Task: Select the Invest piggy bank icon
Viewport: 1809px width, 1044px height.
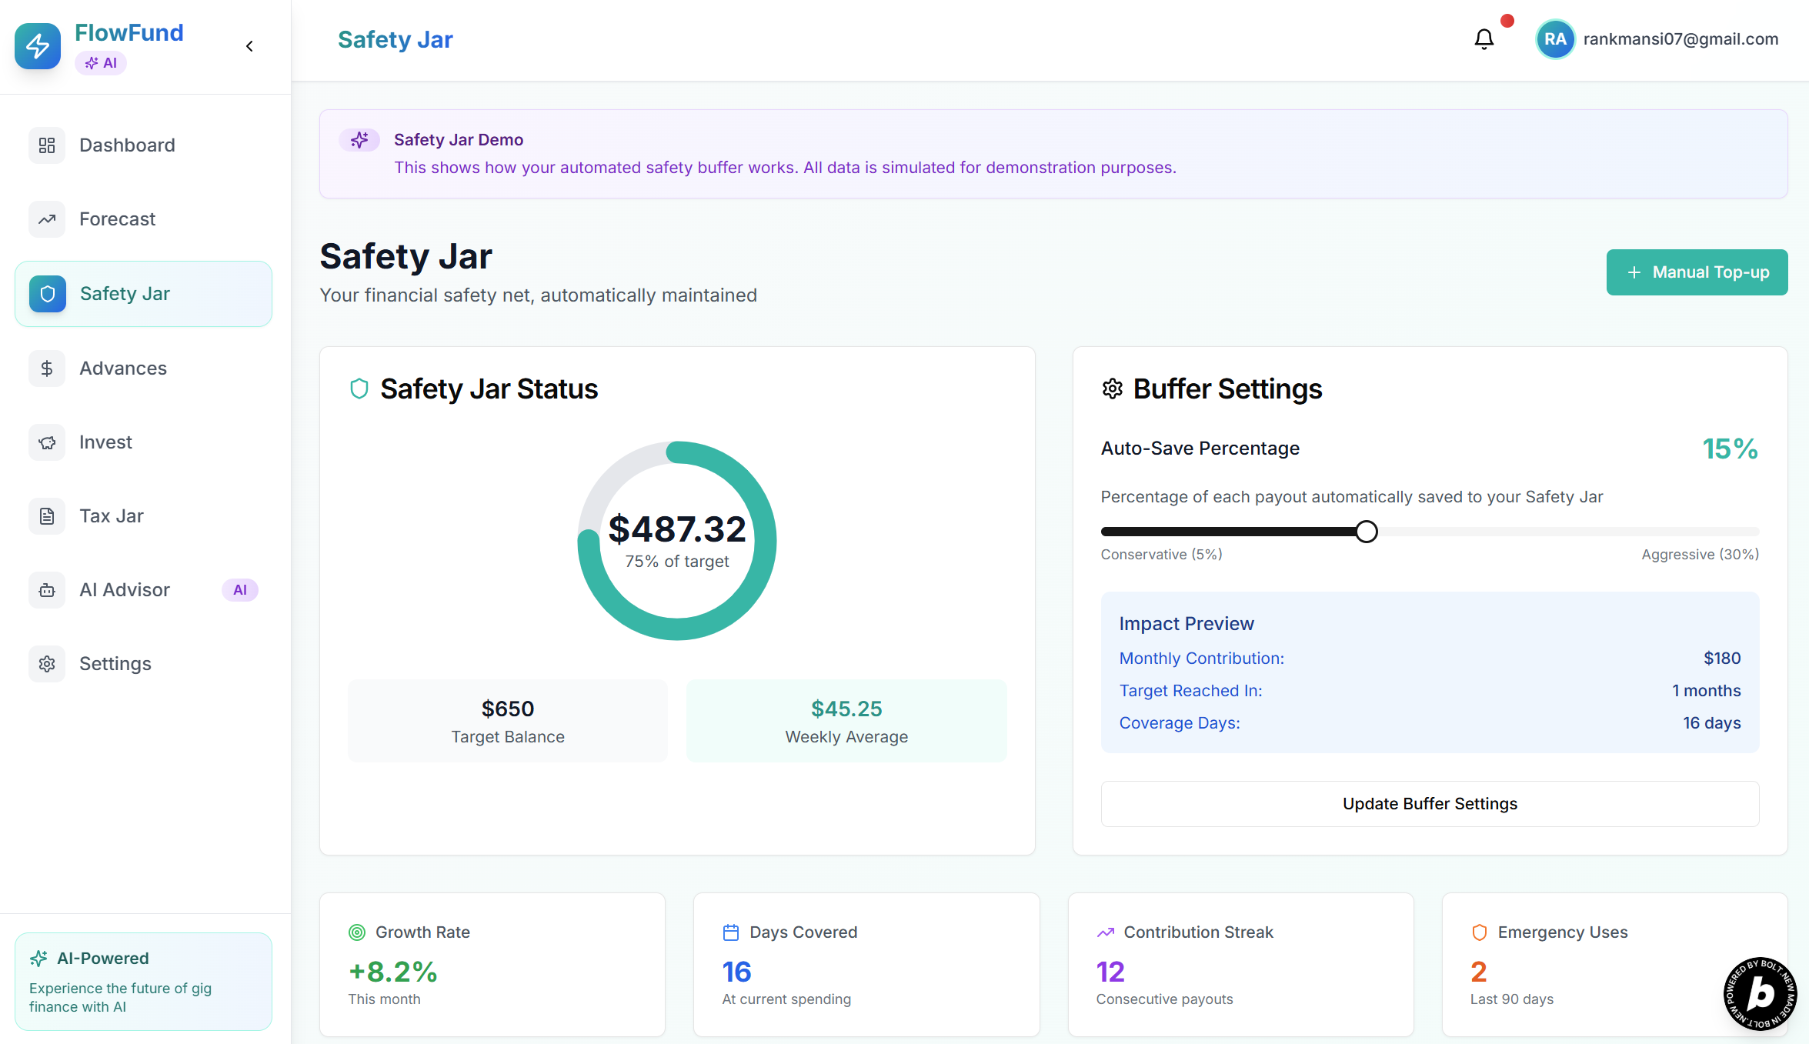Action: pos(47,442)
